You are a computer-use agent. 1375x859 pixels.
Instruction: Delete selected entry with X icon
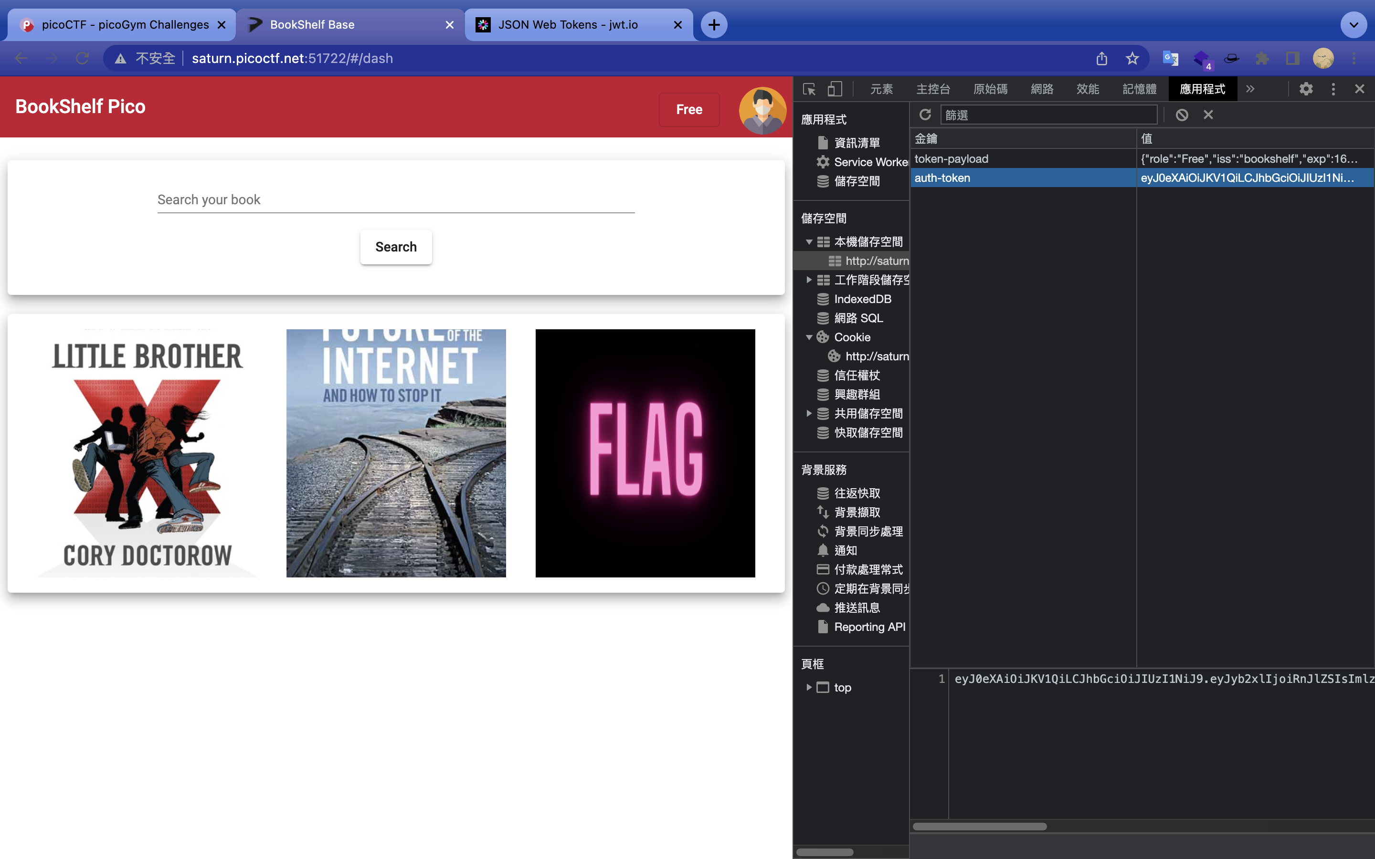pyautogui.click(x=1208, y=115)
